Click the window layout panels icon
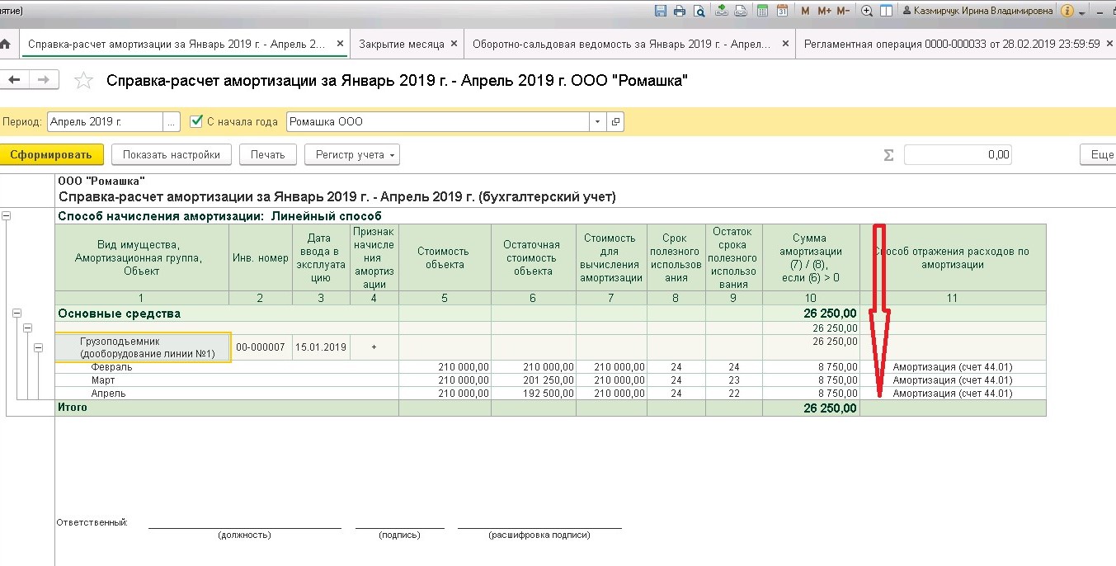The height and width of the screenshot is (566, 1116). (886, 11)
